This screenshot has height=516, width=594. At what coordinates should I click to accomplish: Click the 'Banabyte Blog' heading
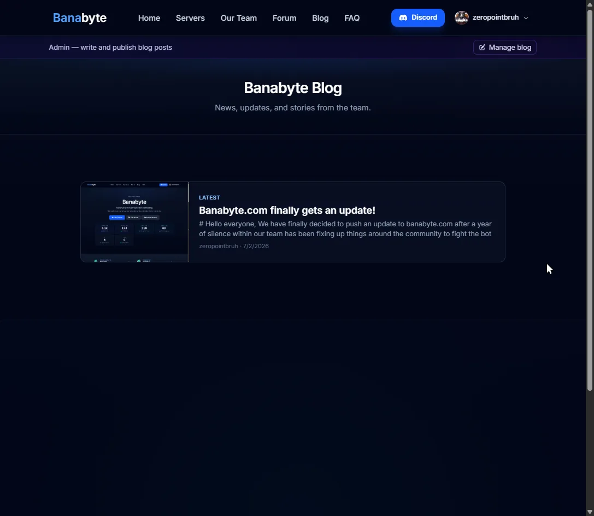coord(293,88)
